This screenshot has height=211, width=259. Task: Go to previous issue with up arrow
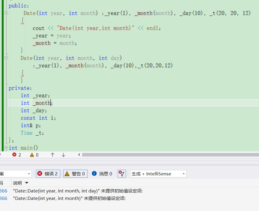point(52,155)
